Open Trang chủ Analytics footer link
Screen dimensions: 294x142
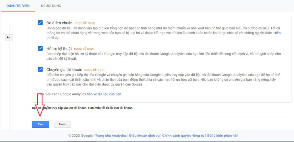(111, 136)
